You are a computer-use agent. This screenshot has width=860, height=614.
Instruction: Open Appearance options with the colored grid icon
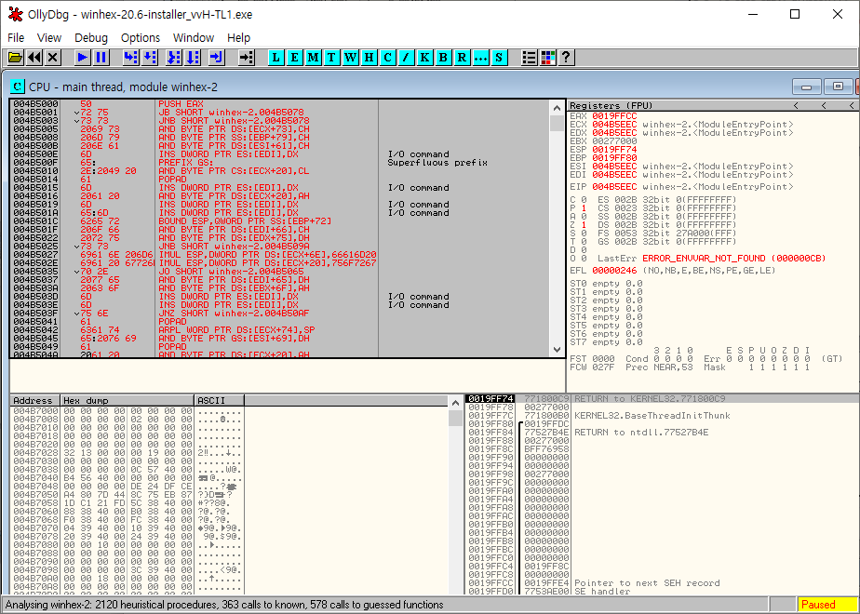coord(548,57)
